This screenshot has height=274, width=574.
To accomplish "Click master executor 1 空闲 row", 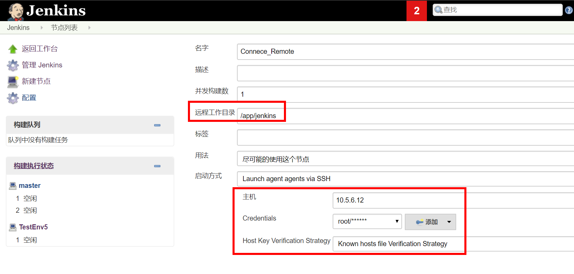I will click(x=26, y=198).
